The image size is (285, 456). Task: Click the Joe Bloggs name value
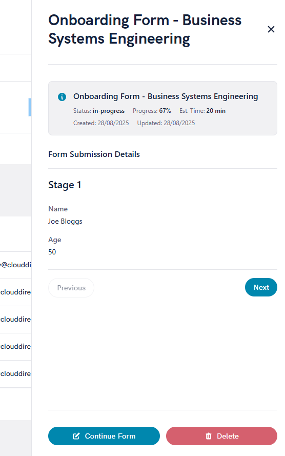click(65, 221)
